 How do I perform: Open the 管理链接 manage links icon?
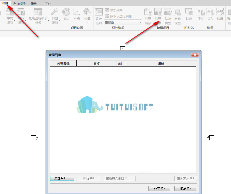[x=148, y=16]
